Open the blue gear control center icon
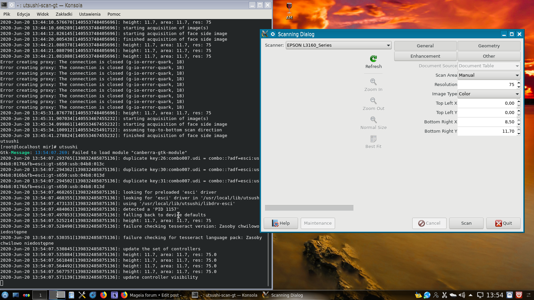The width and height of the screenshot is (534, 300). (x=93, y=295)
